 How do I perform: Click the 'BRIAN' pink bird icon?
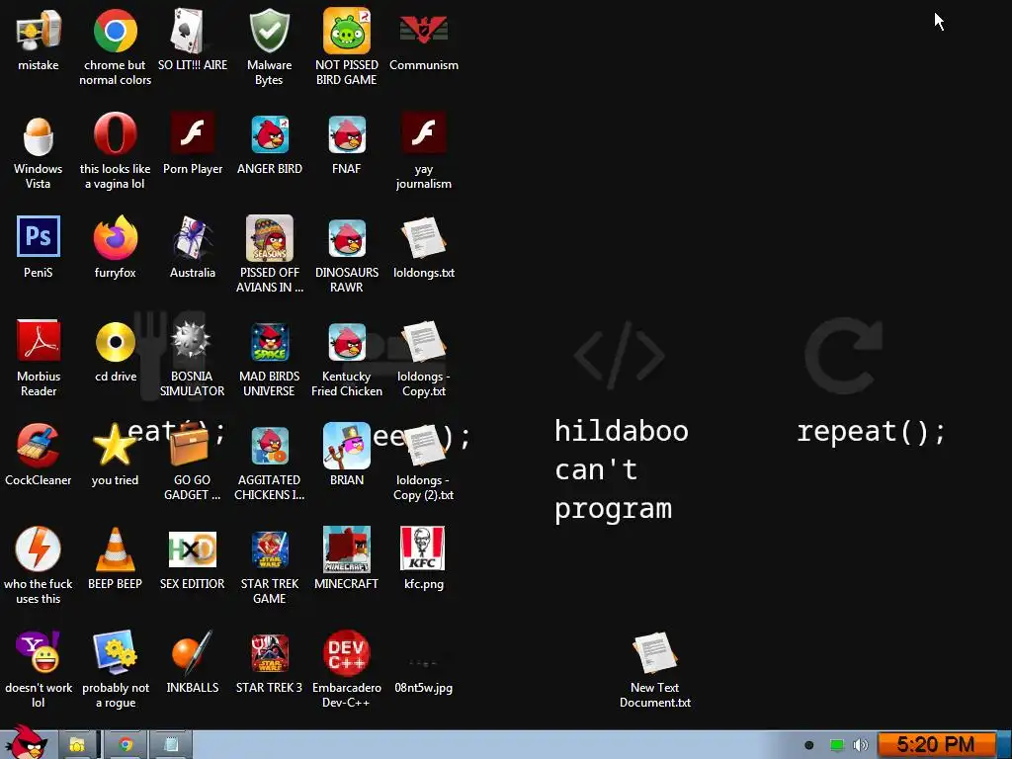[347, 446]
